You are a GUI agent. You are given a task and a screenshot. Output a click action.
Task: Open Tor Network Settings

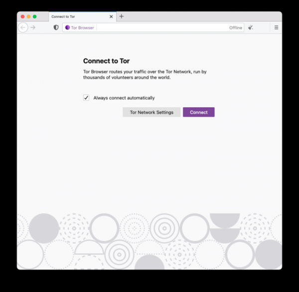(151, 112)
